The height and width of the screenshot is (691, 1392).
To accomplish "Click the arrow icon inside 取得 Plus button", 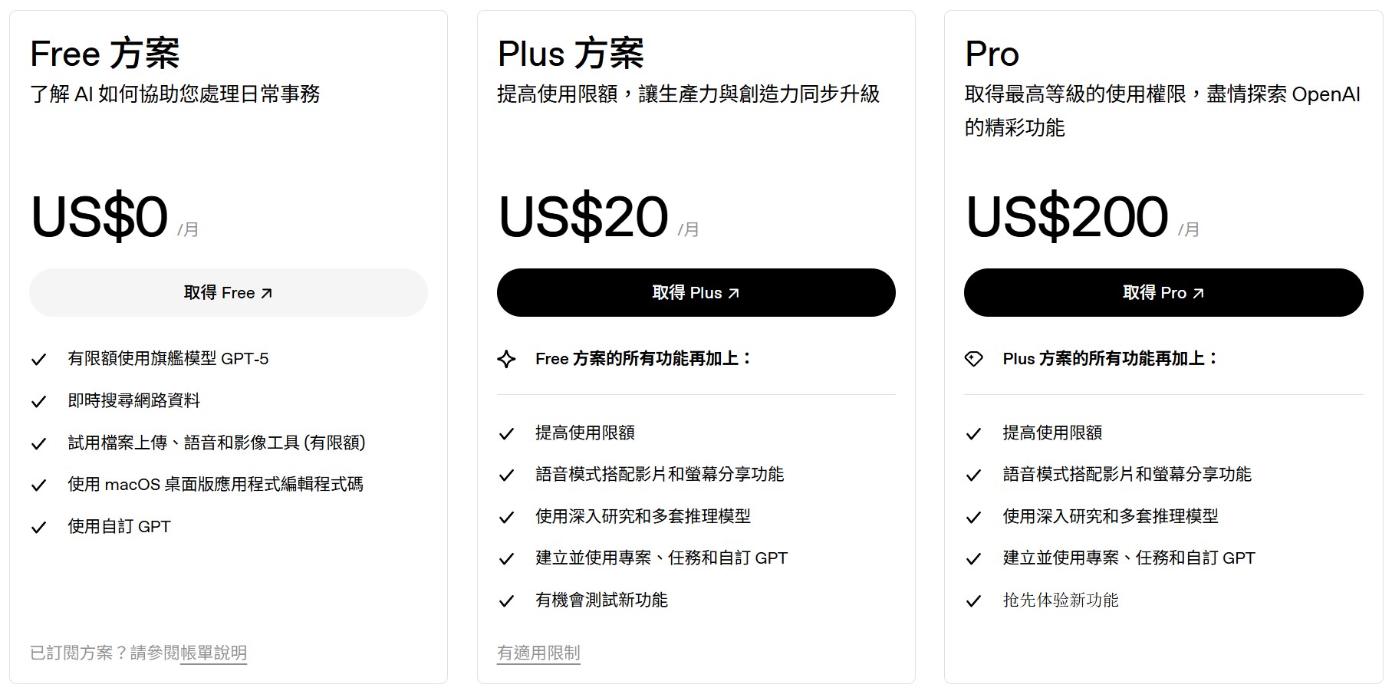I will [735, 292].
